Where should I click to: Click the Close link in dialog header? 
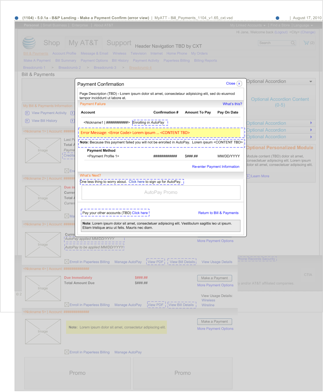(231, 84)
